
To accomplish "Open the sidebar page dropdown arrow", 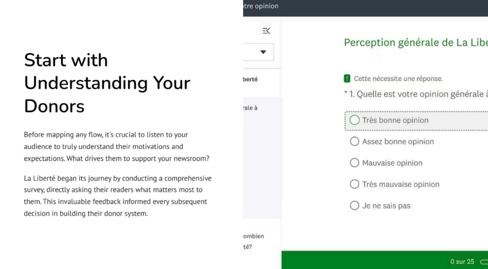I will click(x=263, y=52).
